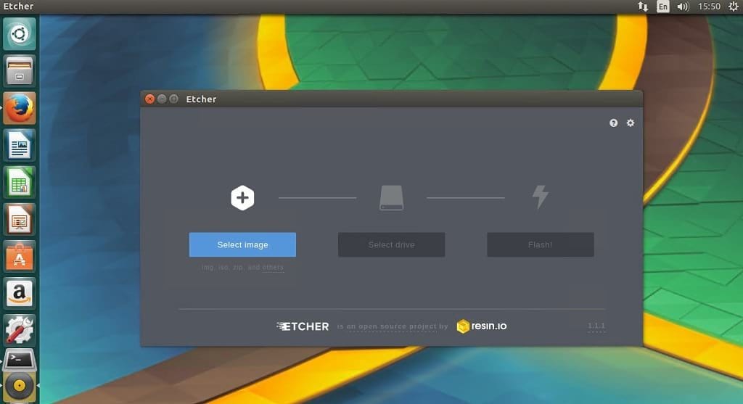The width and height of the screenshot is (743, 404).
Task: Open Etcher help via question mark icon
Action: pos(613,123)
